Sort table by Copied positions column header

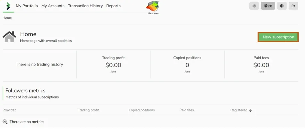(x=141, y=110)
